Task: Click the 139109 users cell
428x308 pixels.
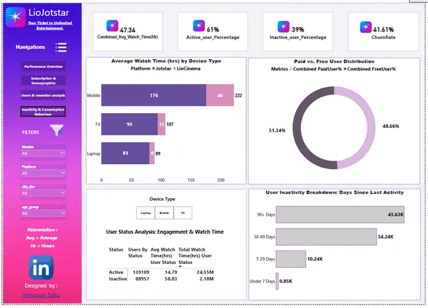Action: click(x=141, y=272)
